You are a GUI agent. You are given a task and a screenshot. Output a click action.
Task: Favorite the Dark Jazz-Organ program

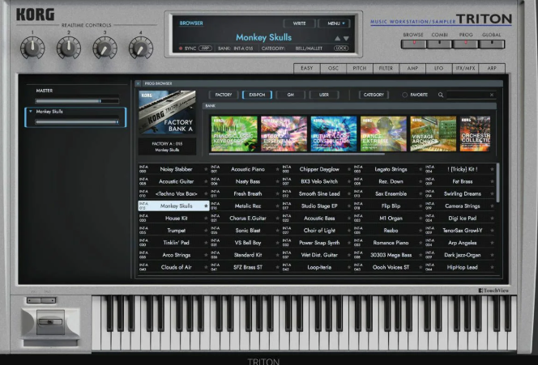click(492, 255)
